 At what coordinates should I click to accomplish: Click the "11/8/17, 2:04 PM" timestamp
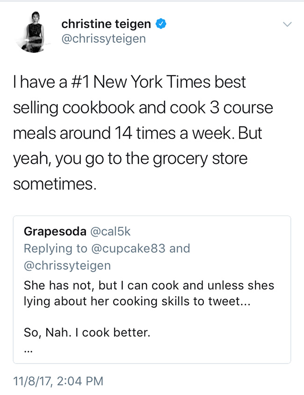tap(58, 380)
